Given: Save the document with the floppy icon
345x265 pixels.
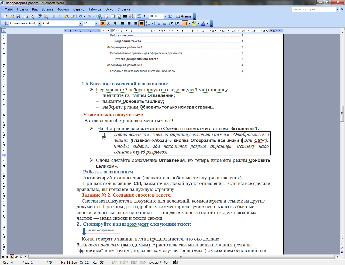Looking at the screenshot, I should (x=18, y=16).
